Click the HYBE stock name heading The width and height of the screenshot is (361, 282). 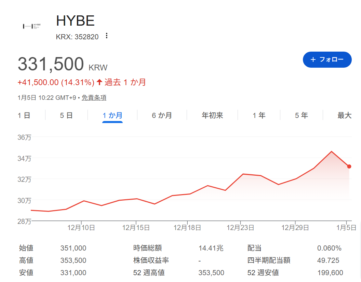coord(75,21)
